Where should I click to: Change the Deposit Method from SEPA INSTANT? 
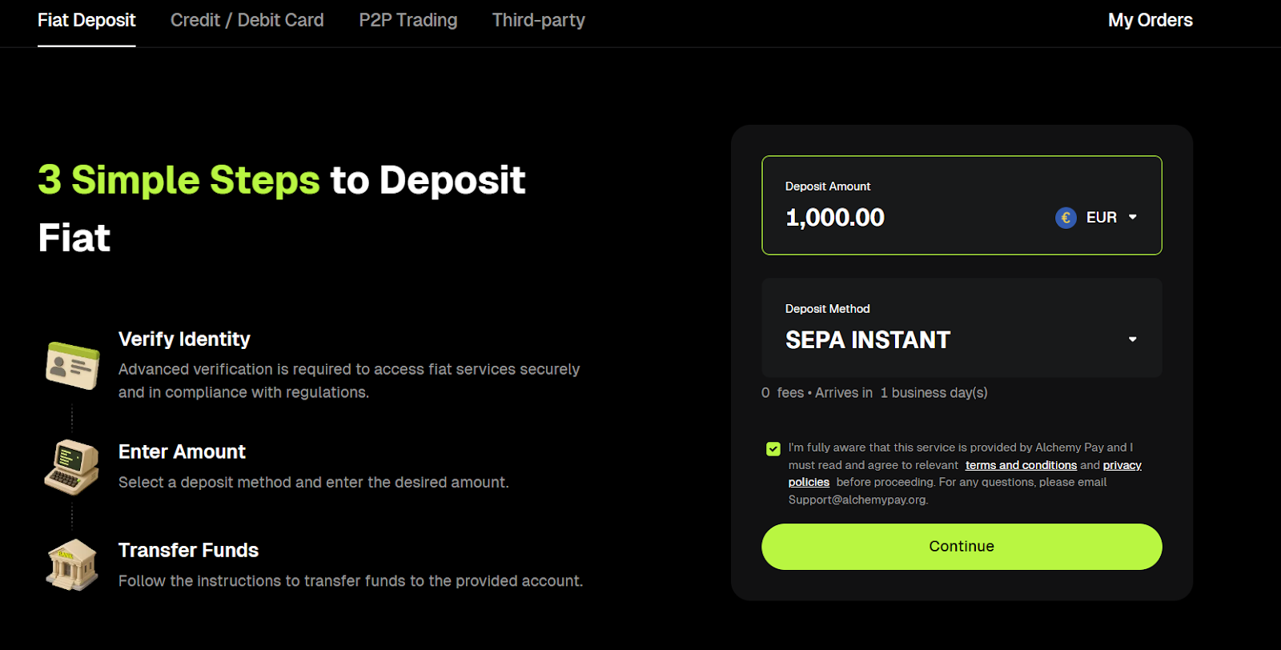tap(959, 339)
